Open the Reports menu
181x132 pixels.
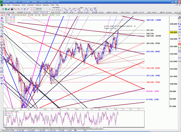pyautogui.click(x=38, y=5)
